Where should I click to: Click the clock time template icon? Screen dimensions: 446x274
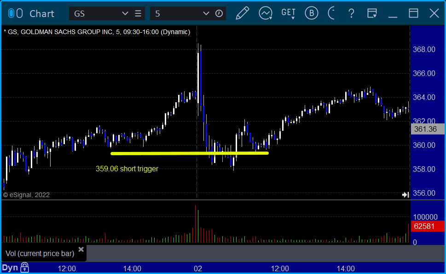[219, 13]
